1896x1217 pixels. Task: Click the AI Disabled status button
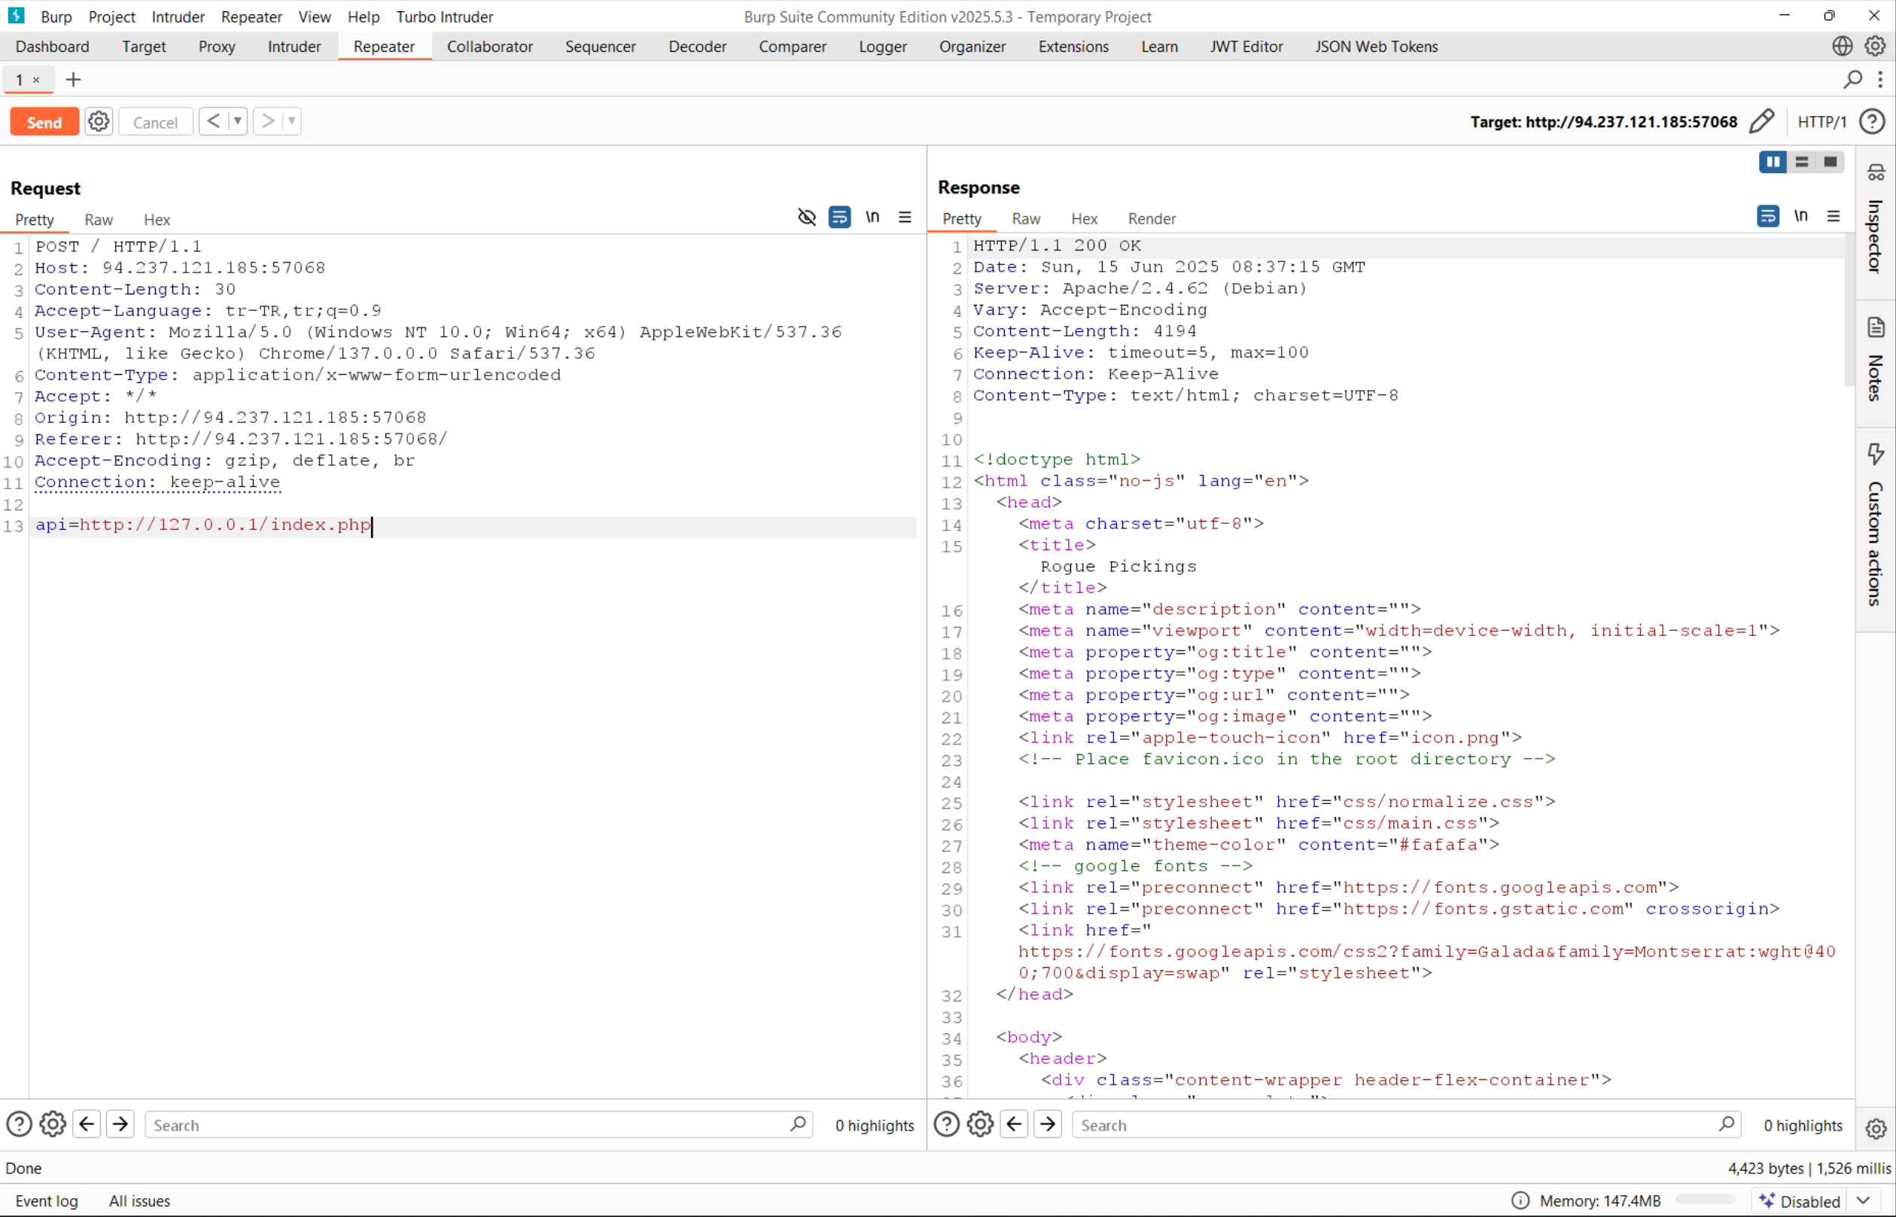click(1801, 1200)
